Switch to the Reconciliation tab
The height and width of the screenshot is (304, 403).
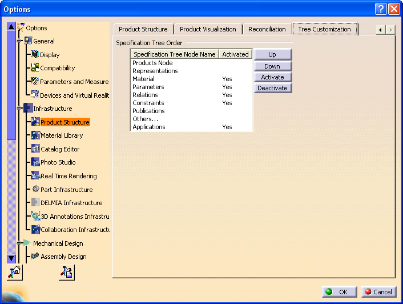pos(267,29)
